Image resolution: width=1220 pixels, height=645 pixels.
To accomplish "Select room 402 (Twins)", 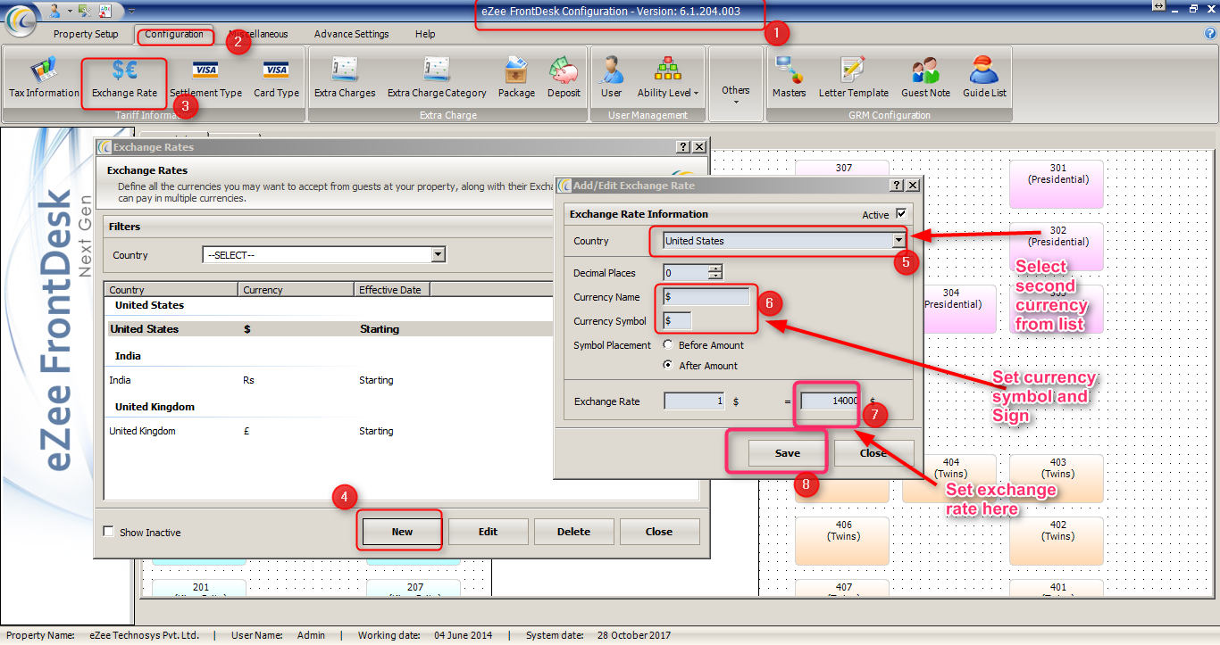I will 1057,542.
